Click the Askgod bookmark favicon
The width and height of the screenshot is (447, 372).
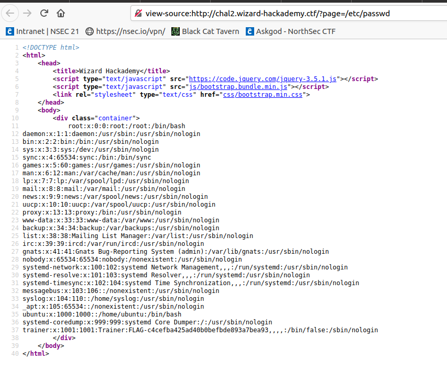click(250, 31)
